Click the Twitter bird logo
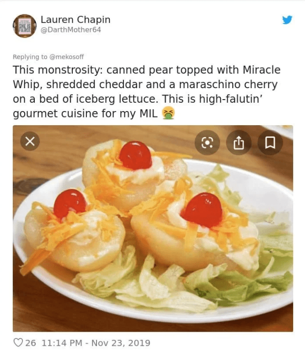 coord(287,20)
